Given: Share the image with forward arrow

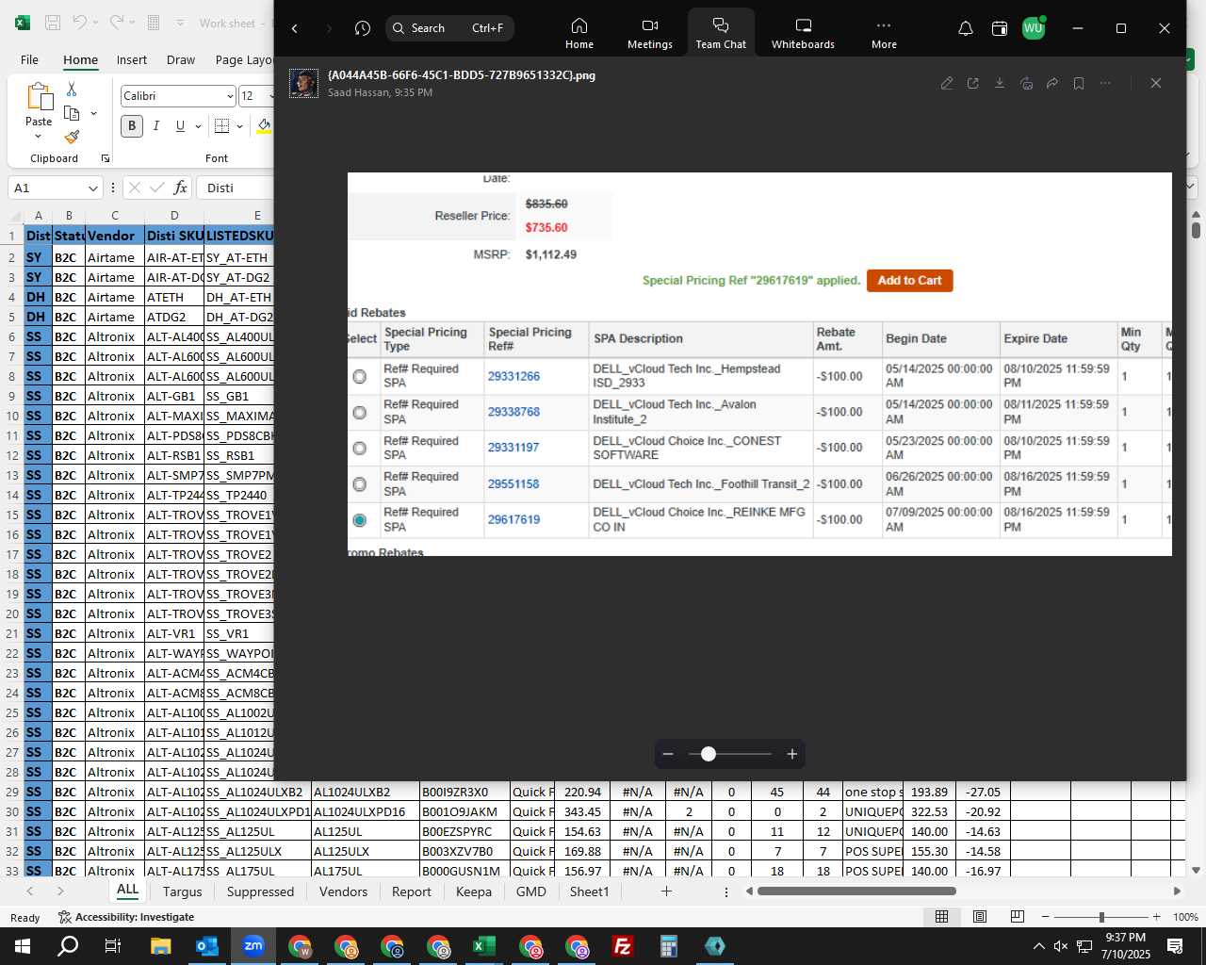Looking at the screenshot, I should click(x=1052, y=83).
